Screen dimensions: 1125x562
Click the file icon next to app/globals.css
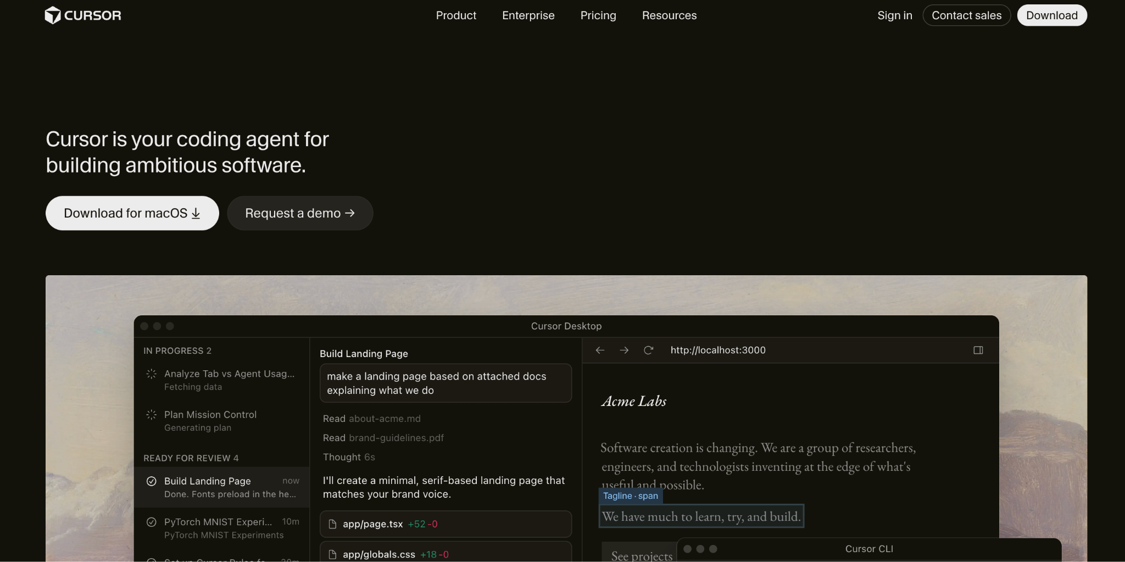(332, 554)
